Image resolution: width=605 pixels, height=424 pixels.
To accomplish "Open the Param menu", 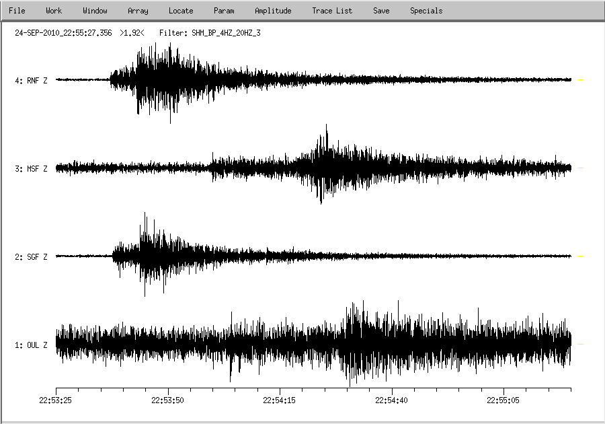I will click(224, 11).
